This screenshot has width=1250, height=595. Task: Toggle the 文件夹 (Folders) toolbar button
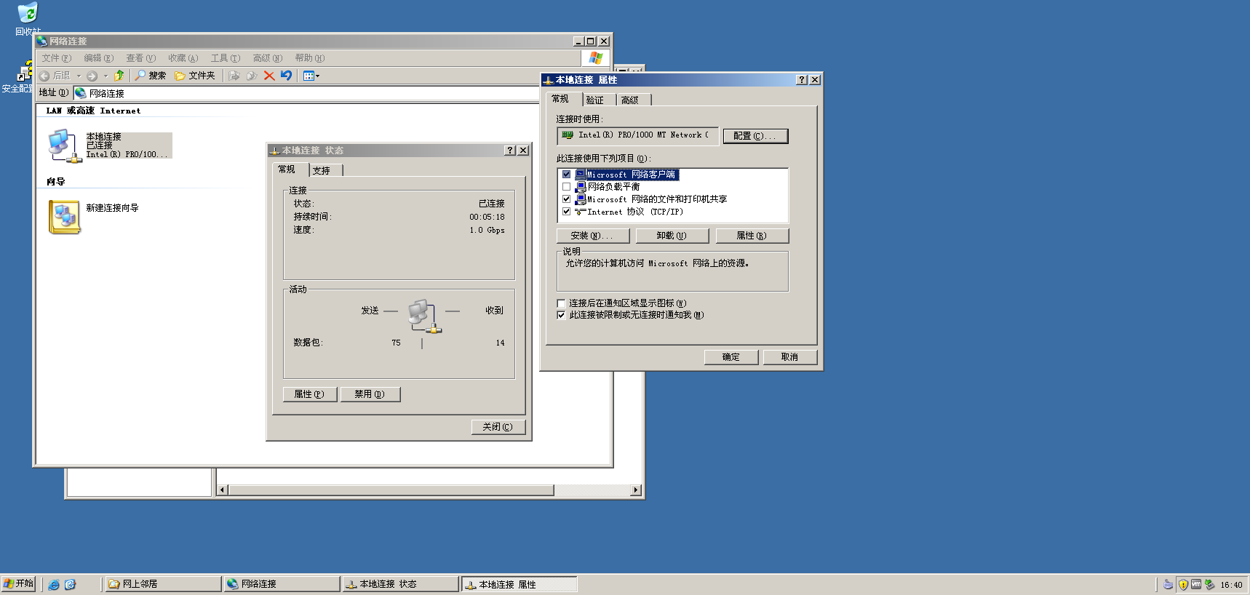pos(194,76)
